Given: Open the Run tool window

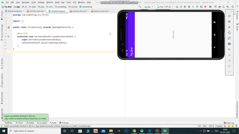Looking at the screenshot, I should pos(9,123).
